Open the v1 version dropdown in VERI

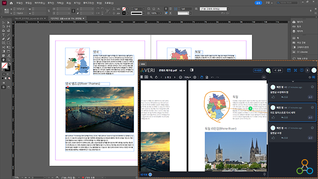click(x=182, y=70)
